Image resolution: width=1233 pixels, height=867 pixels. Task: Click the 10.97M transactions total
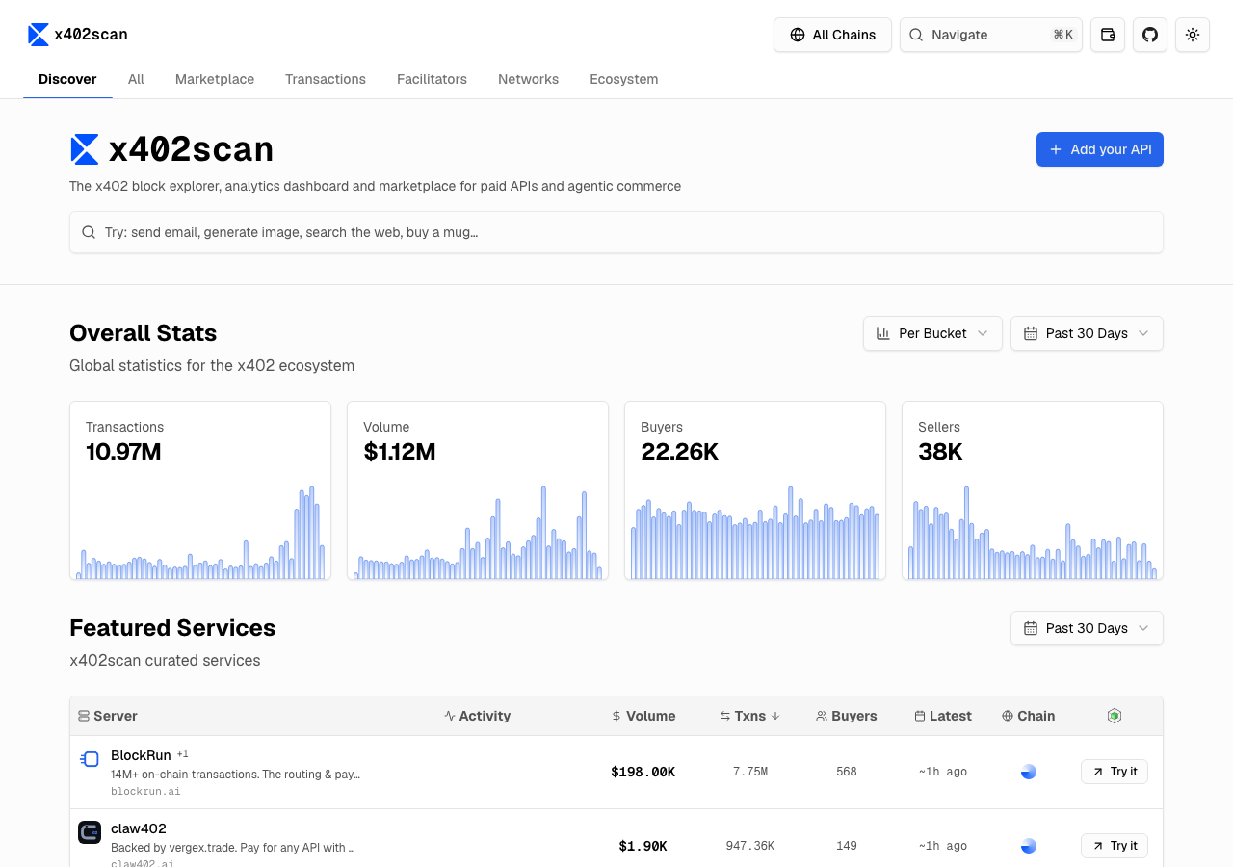pos(123,452)
